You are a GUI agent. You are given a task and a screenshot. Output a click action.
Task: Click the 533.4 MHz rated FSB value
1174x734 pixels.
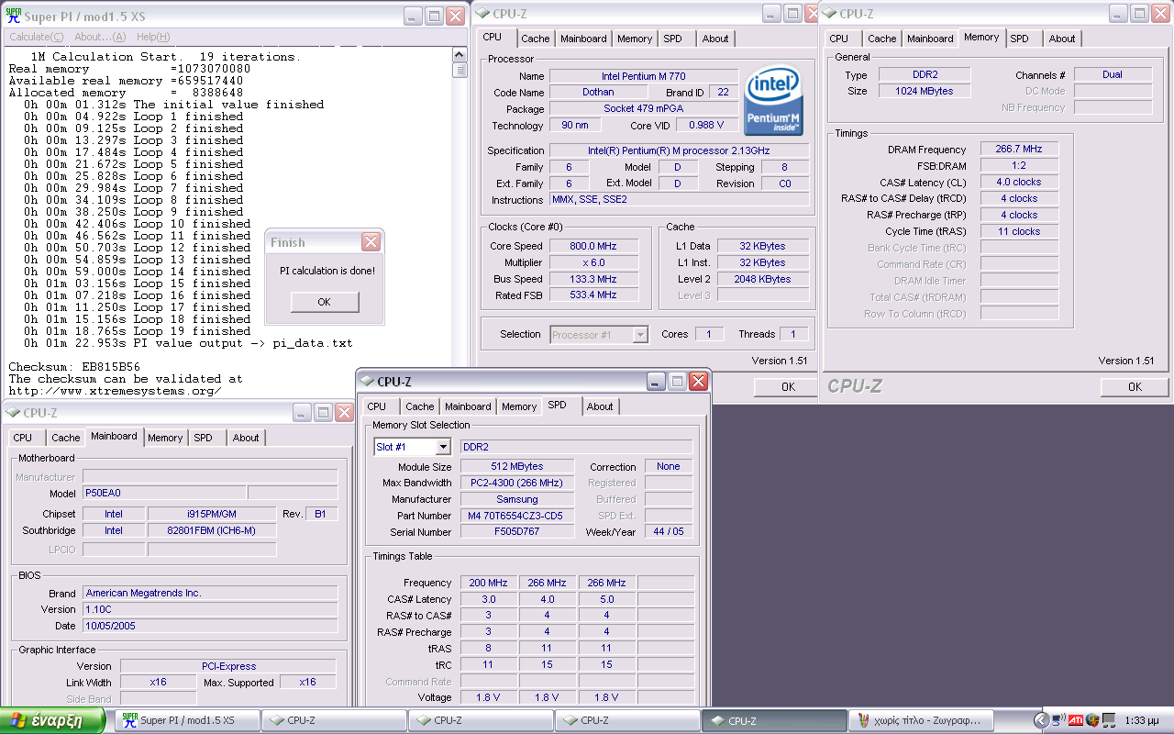pos(593,295)
